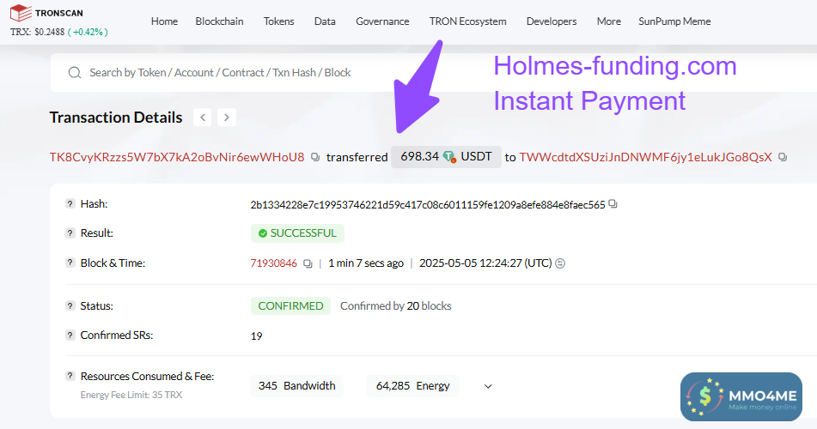817x429 pixels.
Task: Open sender address TK8CvyKRzzs5W7bX7kA2oBvNir6ewWHoU8
Action: click(x=177, y=157)
